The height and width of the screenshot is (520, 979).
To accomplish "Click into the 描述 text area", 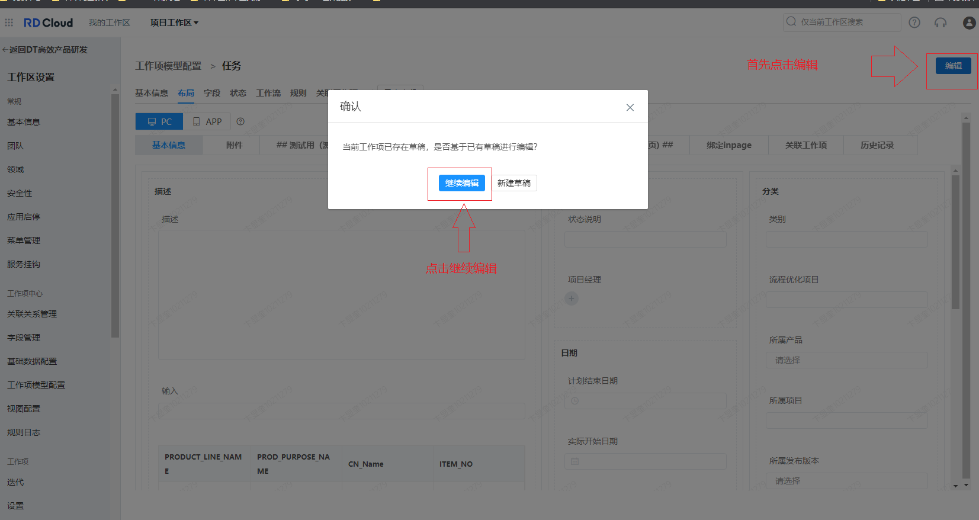I will [x=342, y=295].
